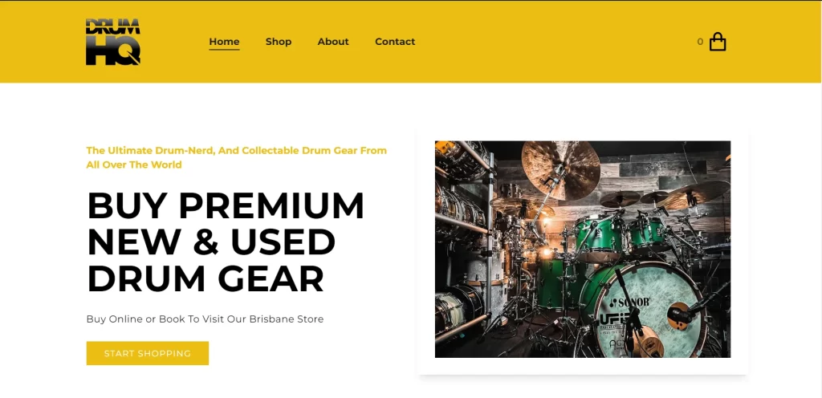Click the snare drum rack in photo

point(462,246)
